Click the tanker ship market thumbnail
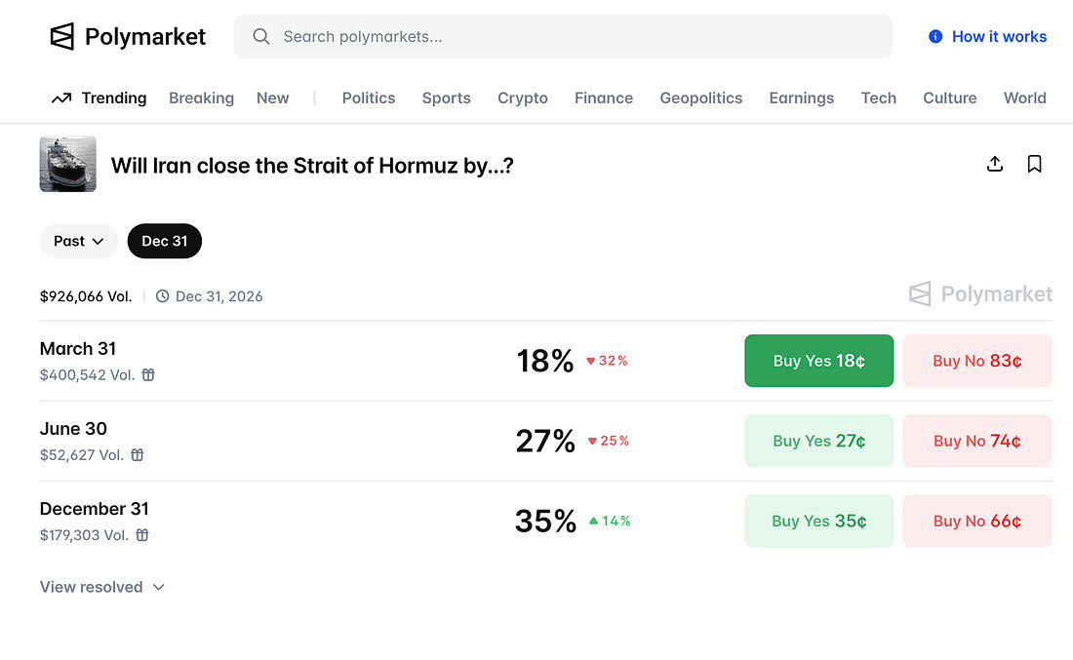This screenshot has height=660, width=1073. [x=68, y=164]
